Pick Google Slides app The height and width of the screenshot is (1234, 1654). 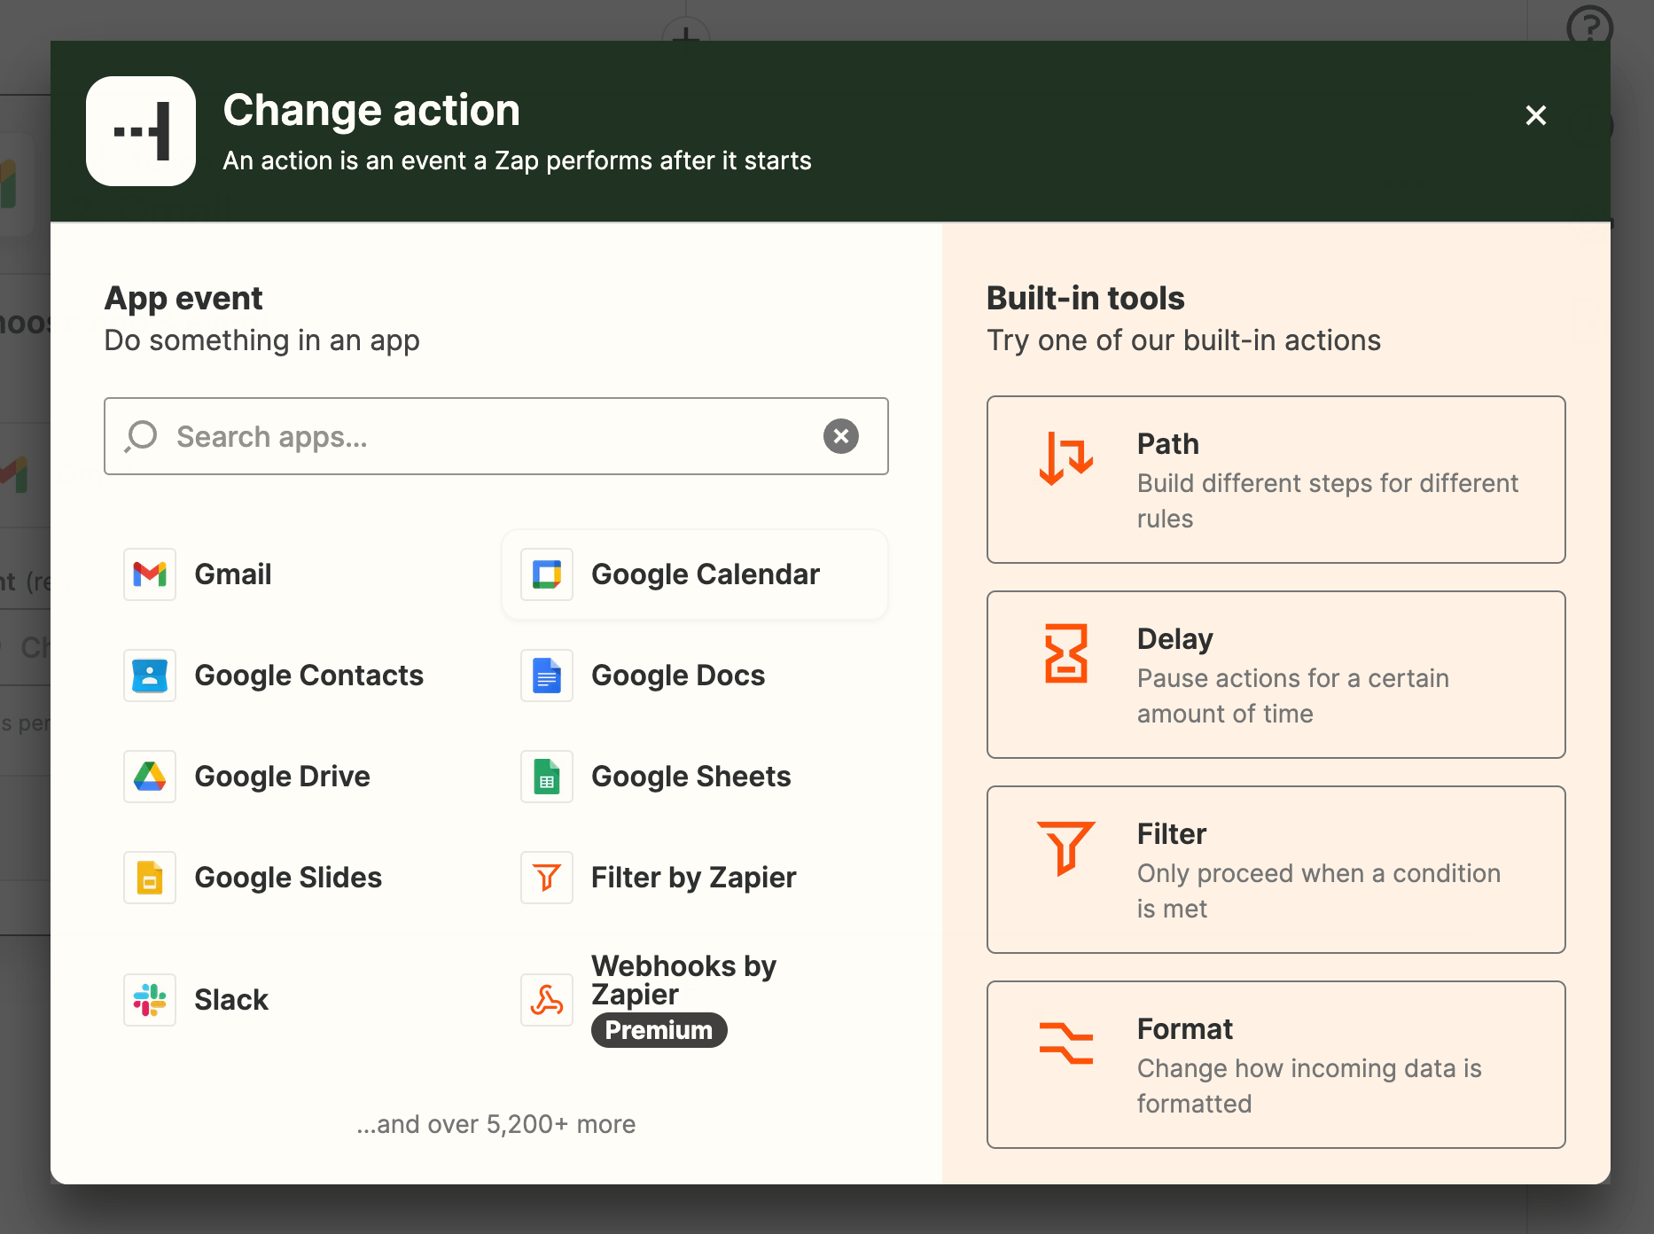point(298,878)
